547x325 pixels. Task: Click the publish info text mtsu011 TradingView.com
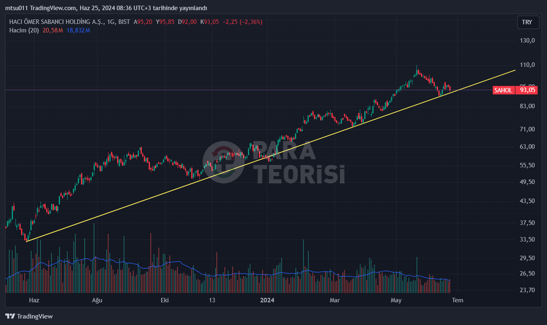[x=41, y=8]
